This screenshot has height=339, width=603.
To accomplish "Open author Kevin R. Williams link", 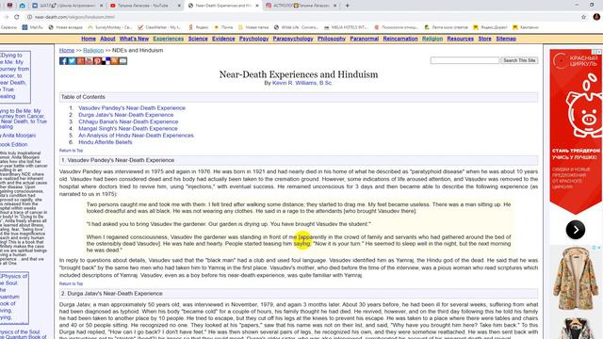I will tap(301, 83).
